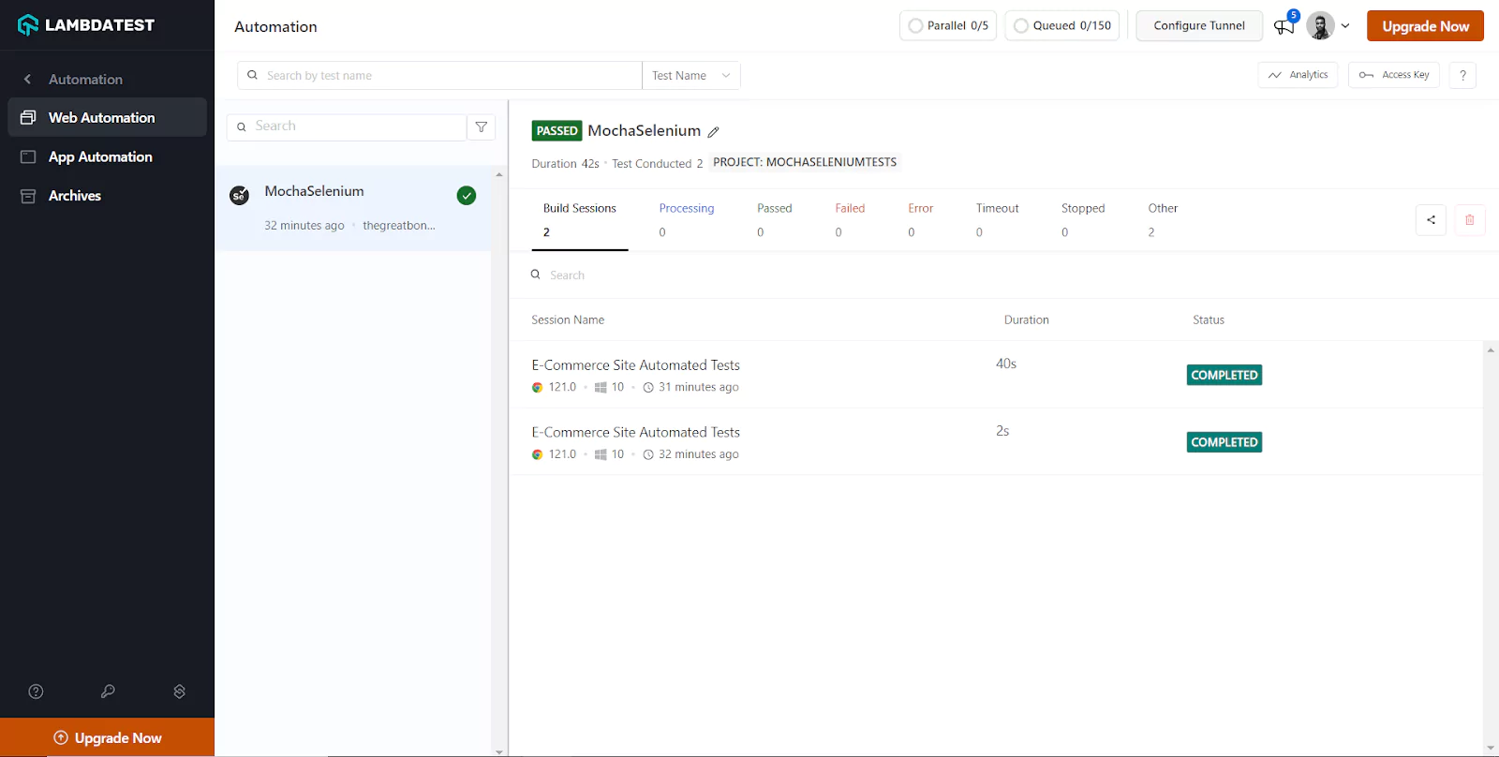1499x757 pixels.
Task: Click the session search magnifier icon
Action: coord(536,275)
